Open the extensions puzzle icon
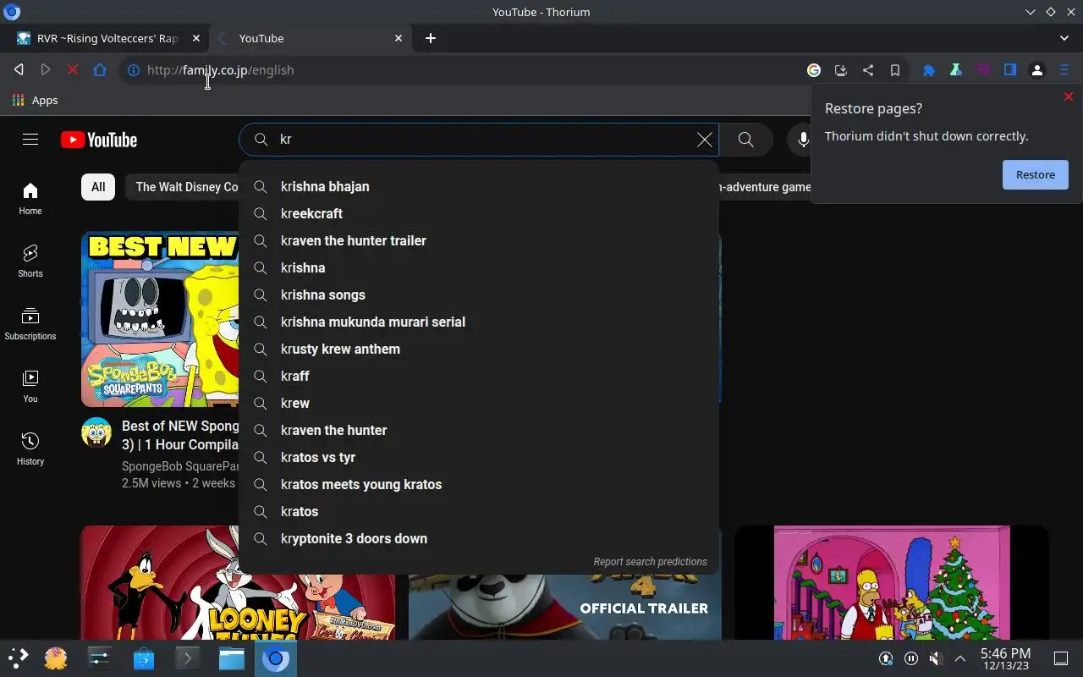 pos(929,70)
